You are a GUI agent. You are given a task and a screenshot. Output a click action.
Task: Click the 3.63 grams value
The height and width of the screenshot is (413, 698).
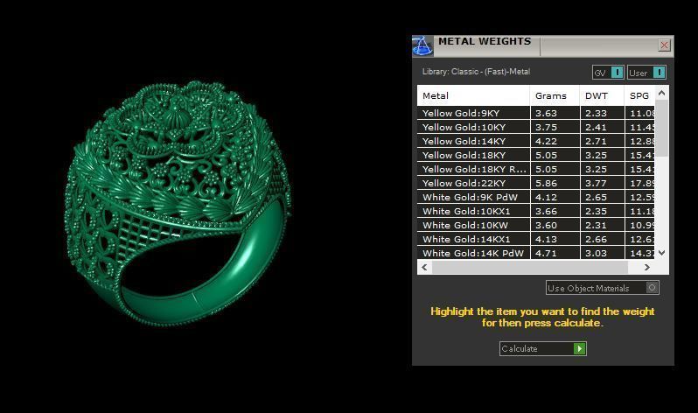[546, 113]
